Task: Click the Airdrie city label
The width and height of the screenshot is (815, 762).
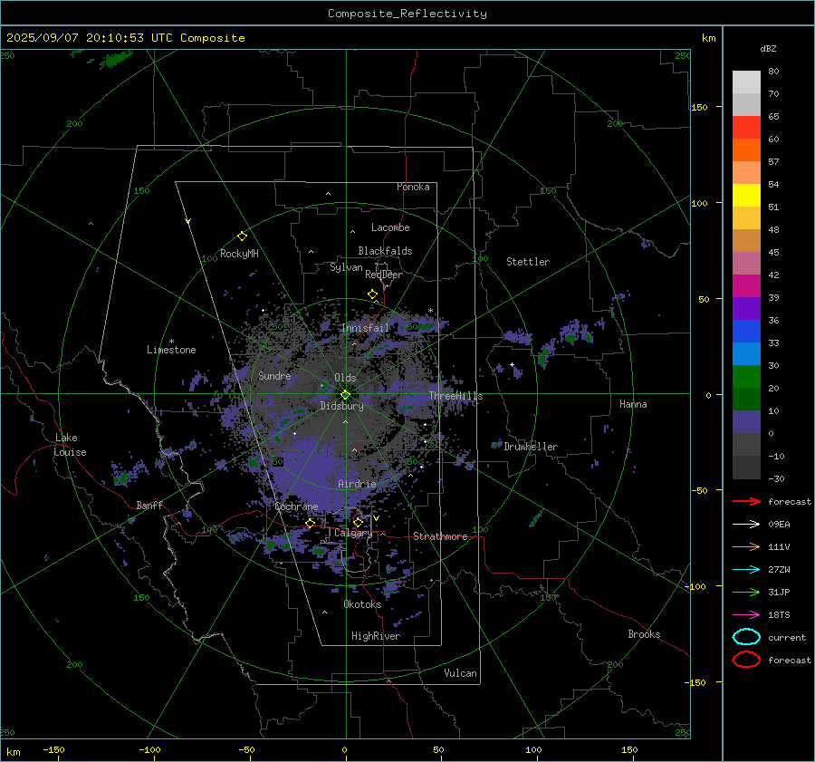Action: (x=357, y=484)
